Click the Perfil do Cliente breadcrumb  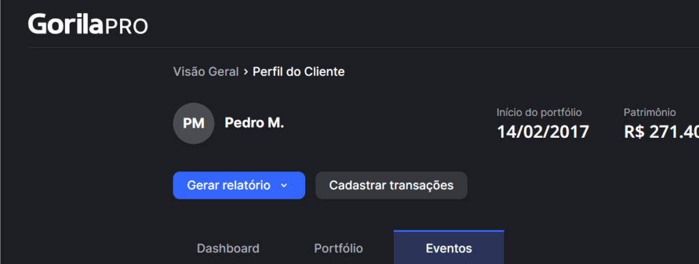(x=299, y=72)
